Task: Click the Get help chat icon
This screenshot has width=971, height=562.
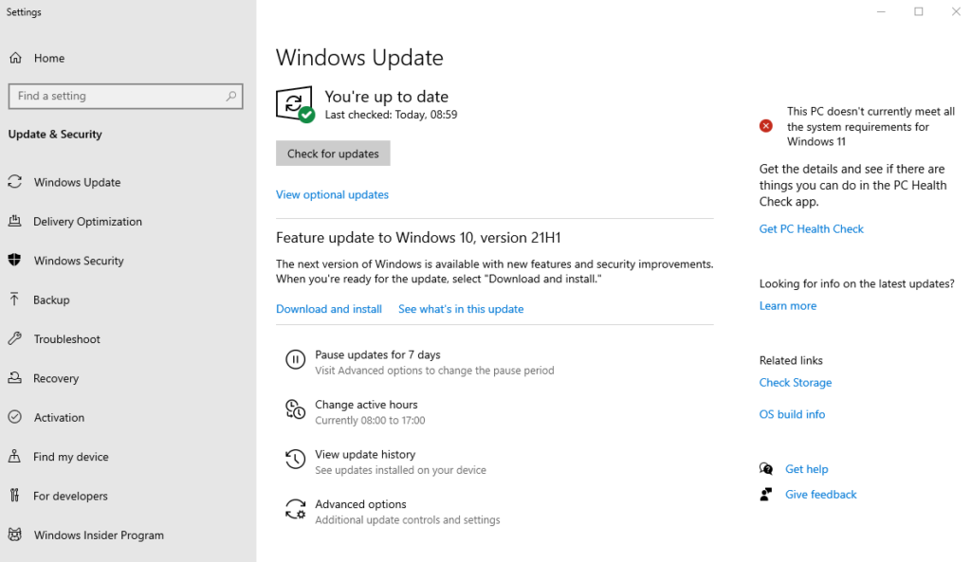Action: point(766,468)
